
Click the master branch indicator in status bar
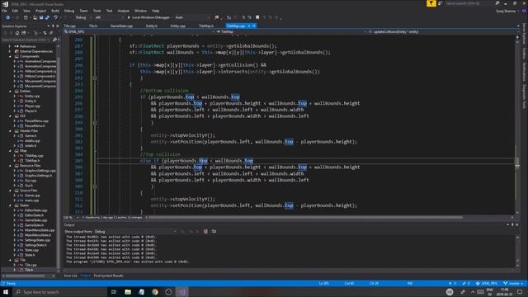click(513, 284)
